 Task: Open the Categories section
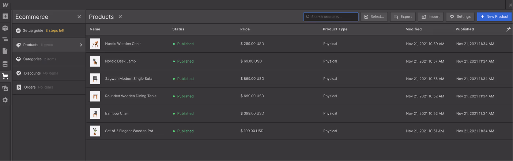(x=32, y=59)
